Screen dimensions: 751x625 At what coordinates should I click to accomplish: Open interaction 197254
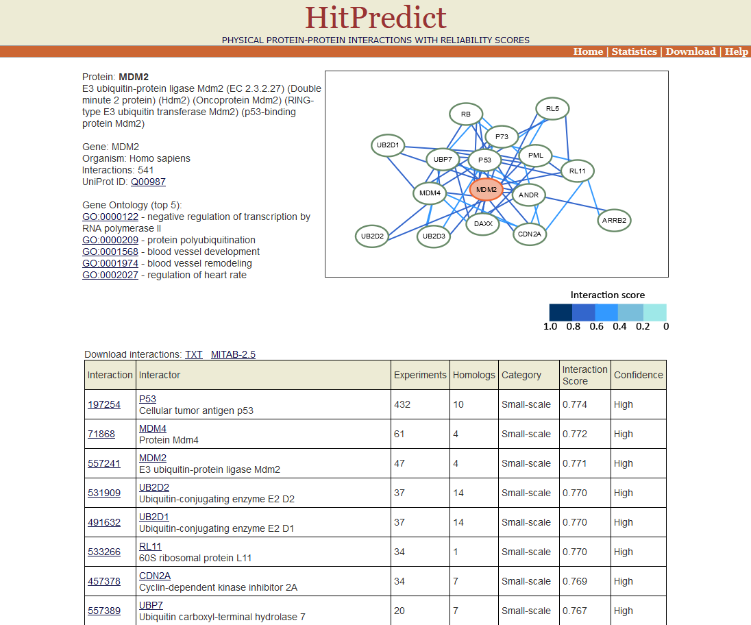104,405
